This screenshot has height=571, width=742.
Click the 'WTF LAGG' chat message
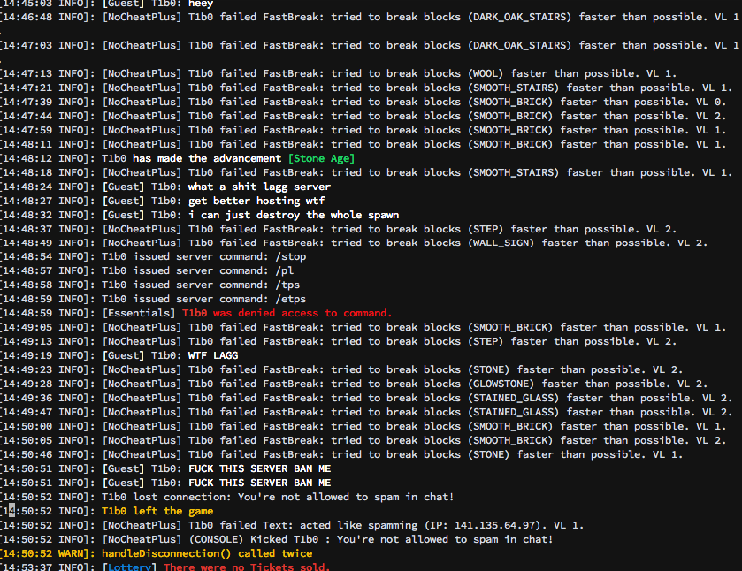click(213, 355)
